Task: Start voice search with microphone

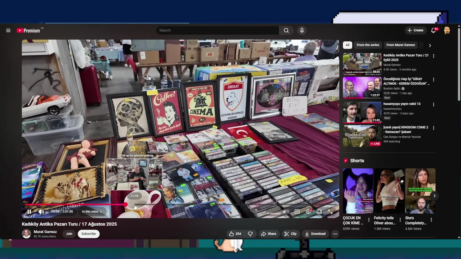Action: 302,31
